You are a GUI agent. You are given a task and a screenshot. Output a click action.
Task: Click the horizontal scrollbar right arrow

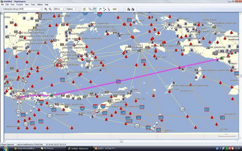click(x=237, y=141)
